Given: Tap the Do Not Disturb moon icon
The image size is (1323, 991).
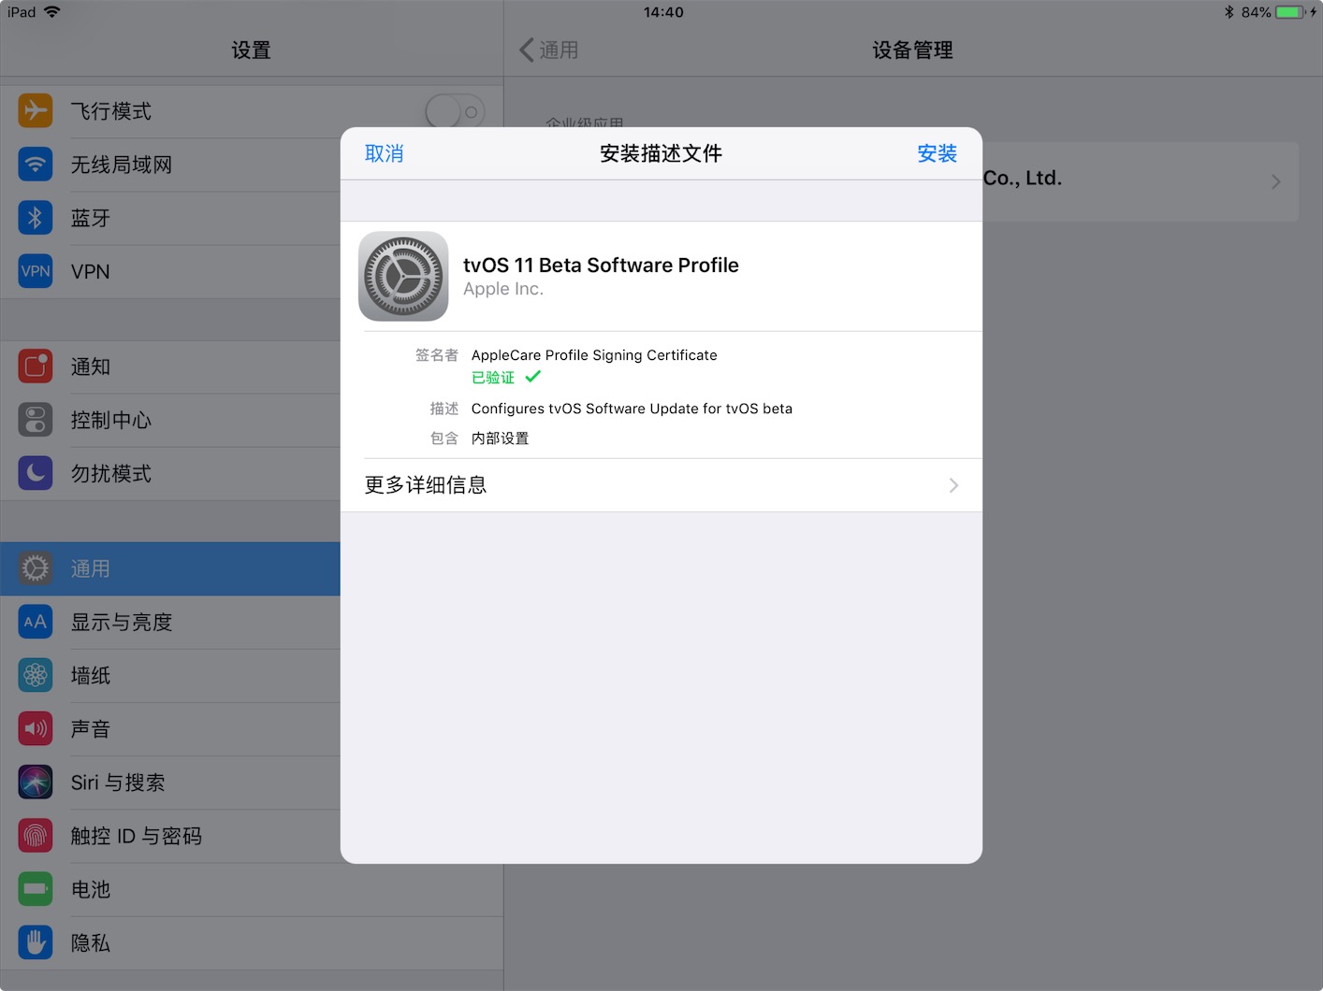Looking at the screenshot, I should pos(36,473).
